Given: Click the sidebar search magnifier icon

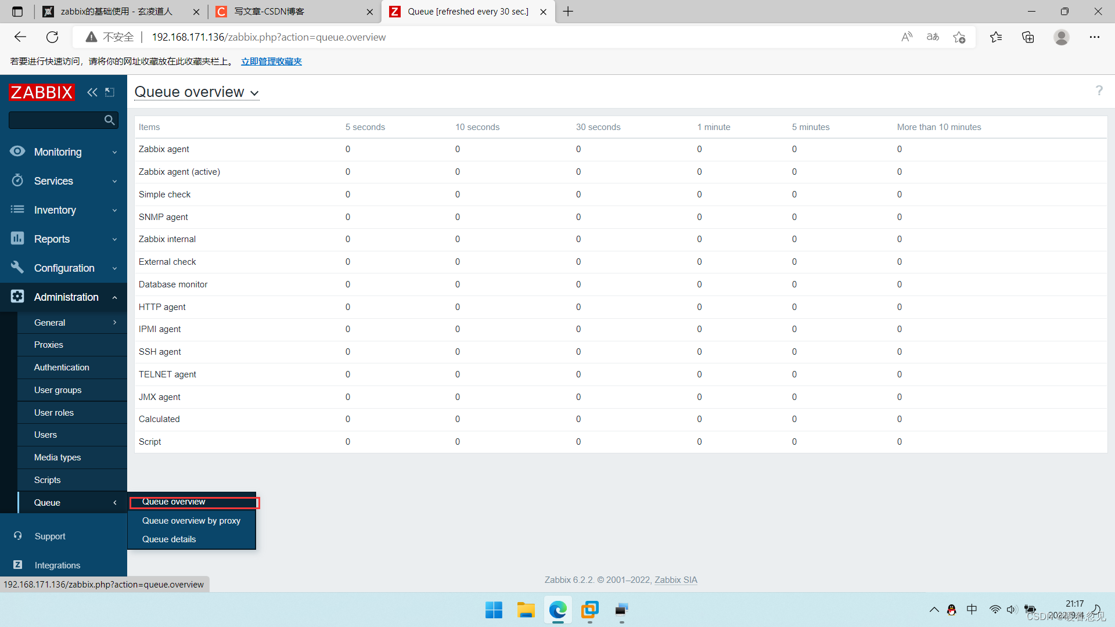Looking at the screenshot, I should pyautogui.click(x=109, y=120).
